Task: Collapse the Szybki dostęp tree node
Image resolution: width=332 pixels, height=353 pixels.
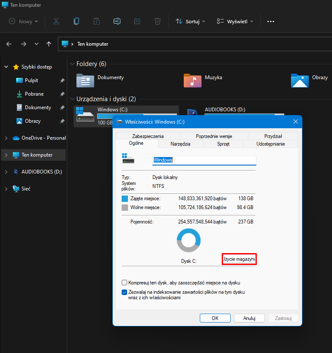Action: 6,67
